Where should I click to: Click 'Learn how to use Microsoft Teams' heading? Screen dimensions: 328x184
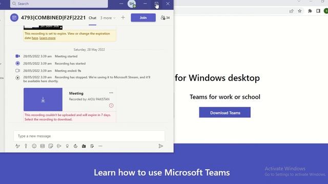pos(162,173)
